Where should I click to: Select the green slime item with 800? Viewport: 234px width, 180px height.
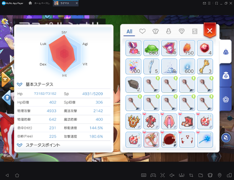point(151,48)
